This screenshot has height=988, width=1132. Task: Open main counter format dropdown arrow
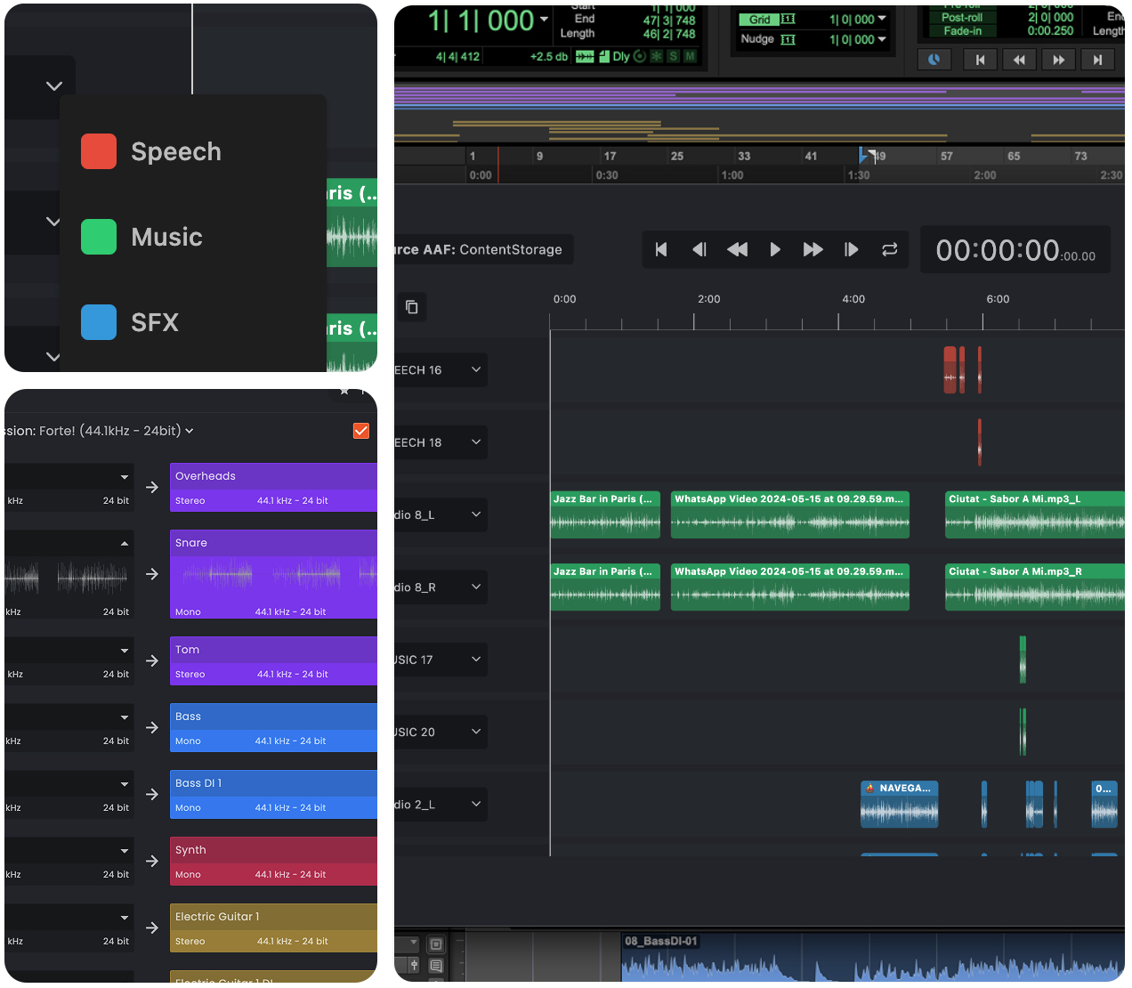(x=544, y=19)
